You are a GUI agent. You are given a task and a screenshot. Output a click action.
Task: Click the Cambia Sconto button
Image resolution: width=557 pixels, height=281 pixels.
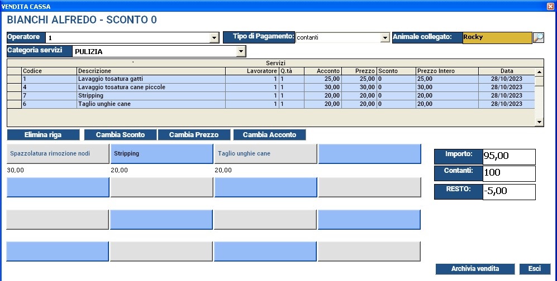point(120,135)
